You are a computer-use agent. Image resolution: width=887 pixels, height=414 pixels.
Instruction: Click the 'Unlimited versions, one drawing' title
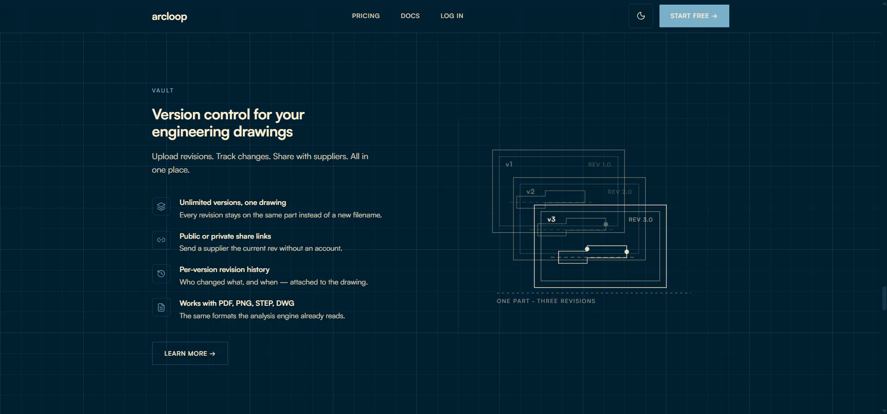click(233, 203)
